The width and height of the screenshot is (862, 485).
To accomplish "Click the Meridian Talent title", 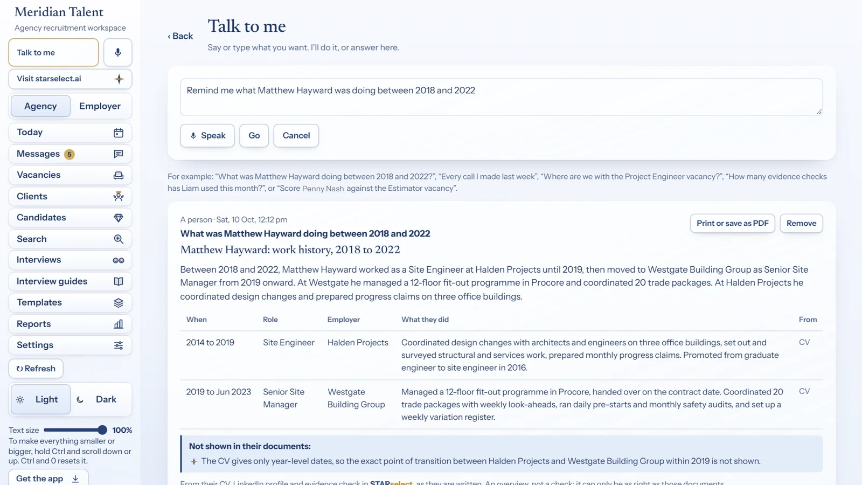I will 59,12.
